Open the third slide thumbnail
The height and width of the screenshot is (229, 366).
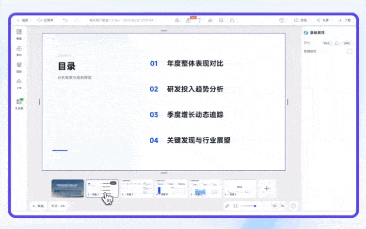pos(137,188)
